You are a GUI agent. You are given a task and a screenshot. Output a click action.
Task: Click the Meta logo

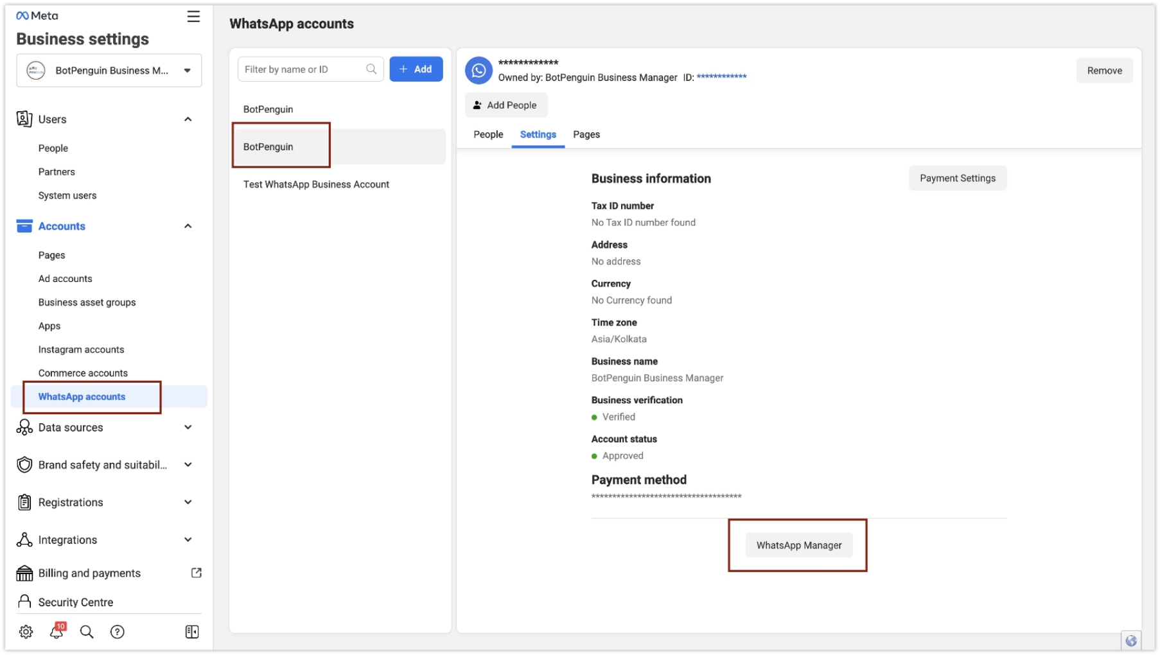pyautogui.click(x=37, y=15)
